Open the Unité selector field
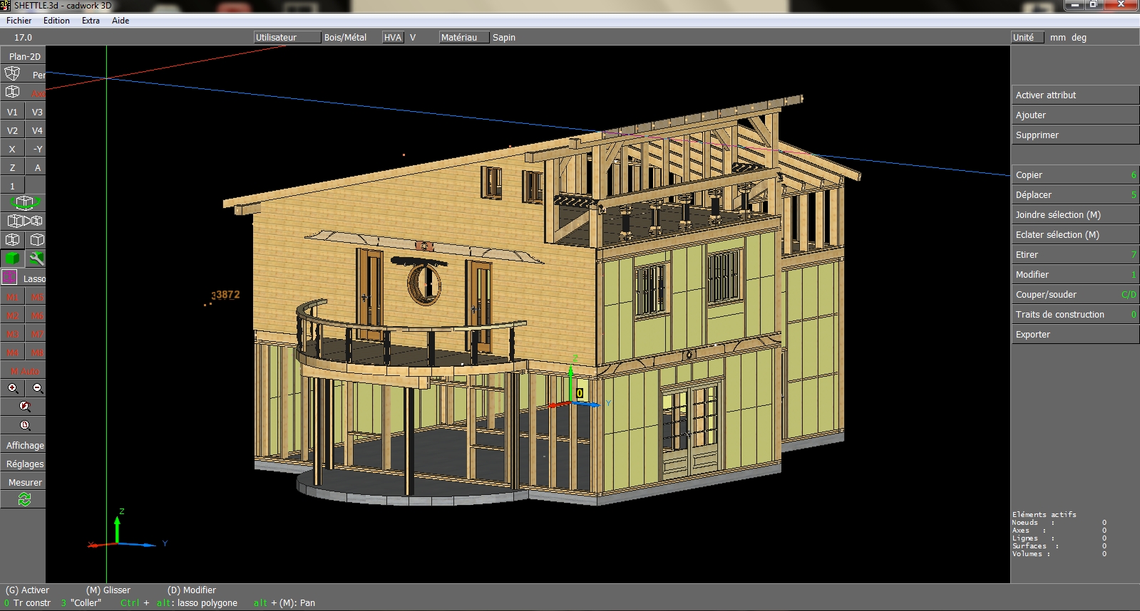 coord(1027,37)
